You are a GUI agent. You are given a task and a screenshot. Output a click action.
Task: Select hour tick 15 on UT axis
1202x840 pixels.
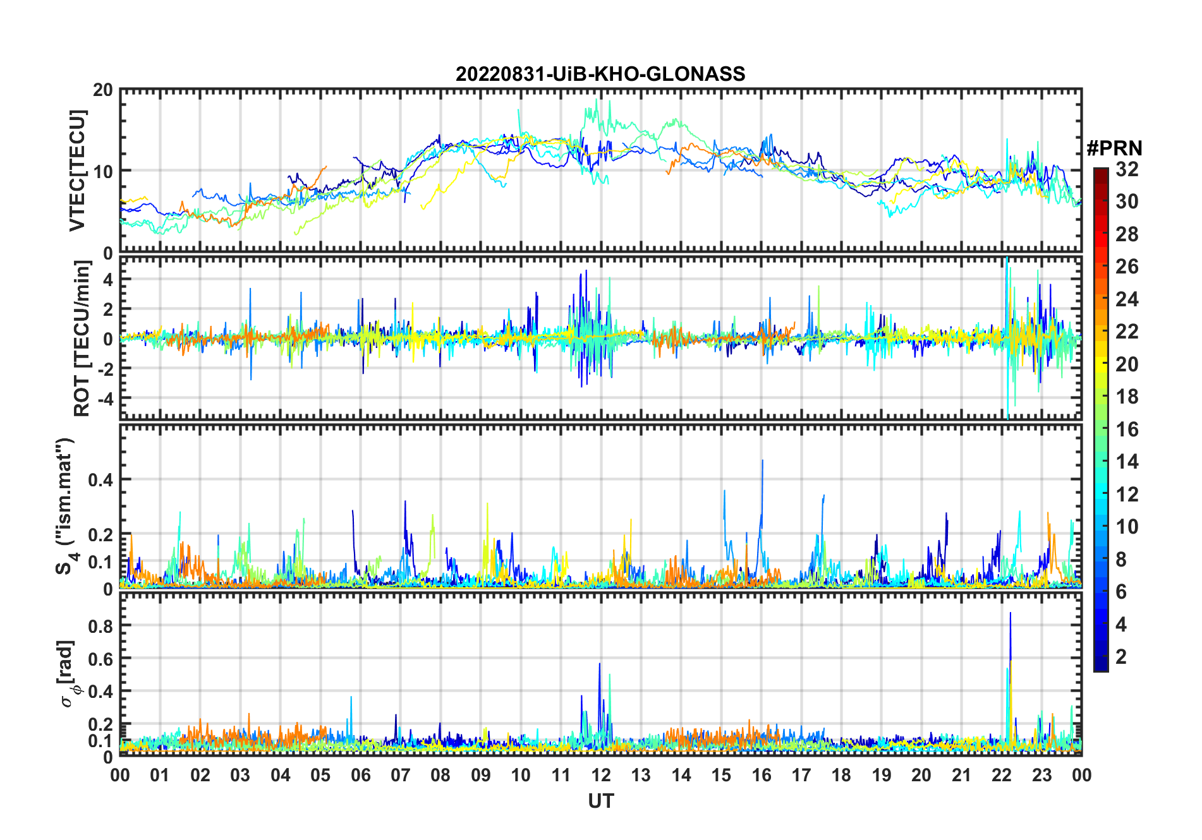pyautogui.click(x=721, y=775)
